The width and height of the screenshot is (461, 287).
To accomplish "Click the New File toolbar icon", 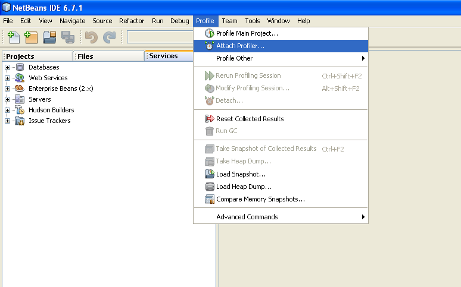I will [13, 37].
